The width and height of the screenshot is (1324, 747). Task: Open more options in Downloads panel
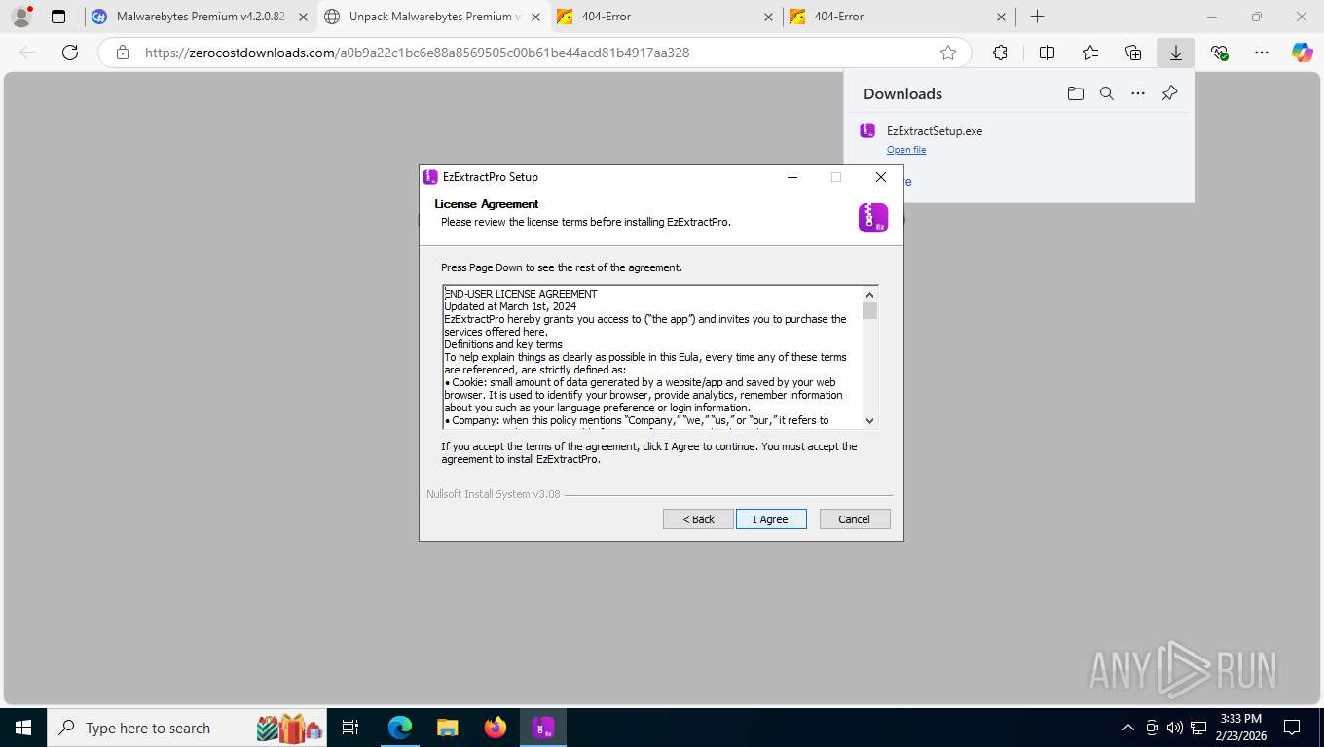point(1138,93)
